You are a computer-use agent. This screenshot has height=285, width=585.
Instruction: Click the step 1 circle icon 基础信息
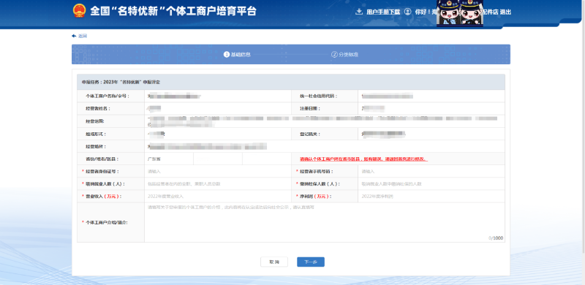(x=226, y=55)
